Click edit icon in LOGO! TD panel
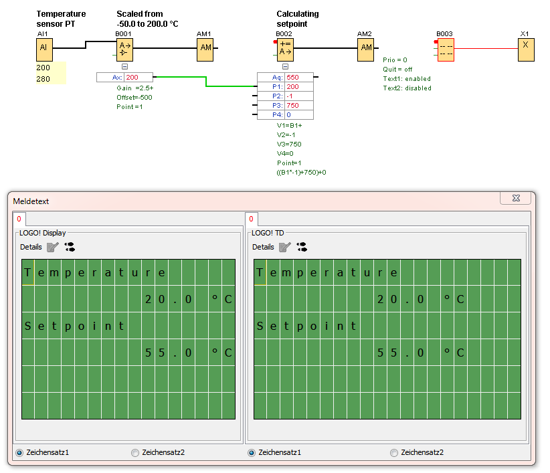Screen dimensions: 550x473 point(285,247)
